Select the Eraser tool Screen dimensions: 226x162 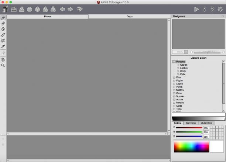coord(3,24)
